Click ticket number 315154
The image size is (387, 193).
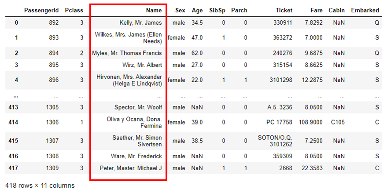tap(283, 65)
